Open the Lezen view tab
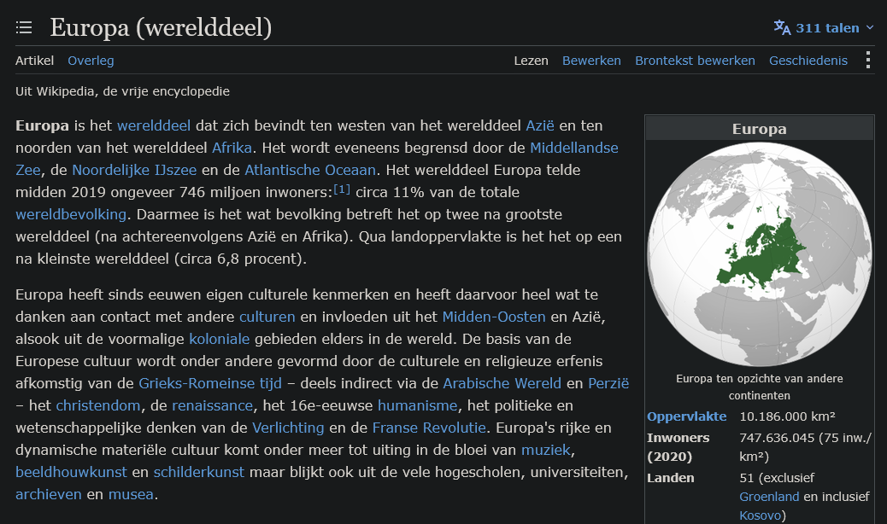887x524 pixels. (531, 61)
